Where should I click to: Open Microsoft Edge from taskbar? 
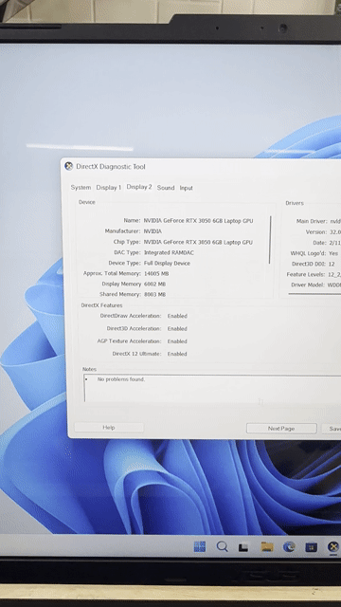[289, 546]
